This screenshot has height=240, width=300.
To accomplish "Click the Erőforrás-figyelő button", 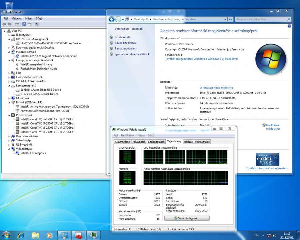I will 187,218.
